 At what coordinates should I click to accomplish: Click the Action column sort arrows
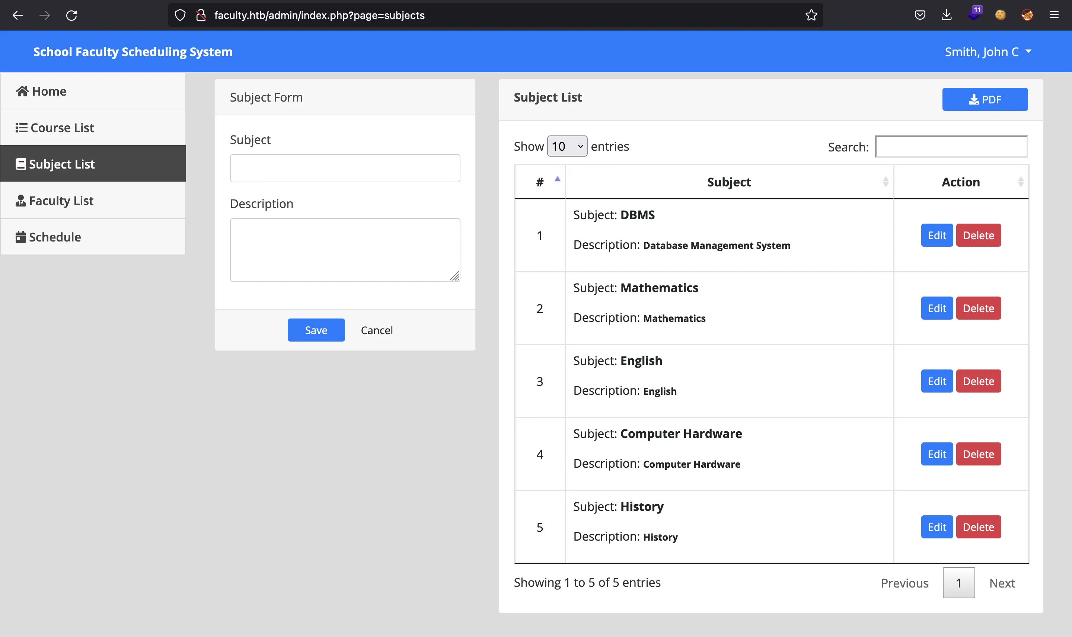[x=1021, y=182]
